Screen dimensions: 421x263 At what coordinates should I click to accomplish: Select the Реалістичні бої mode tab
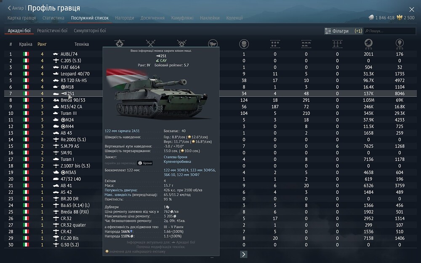[x=52, y=31]
